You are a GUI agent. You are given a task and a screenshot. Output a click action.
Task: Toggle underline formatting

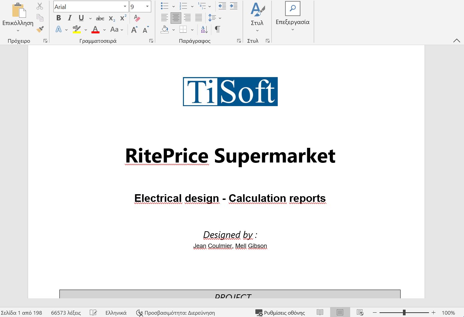(80, 18)
